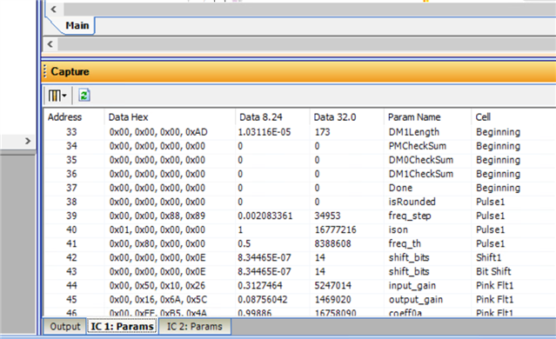Viewport: 556px width, 339px height.
Task: Click shift_bits in the Bit Shift row
Action: coord(409,272)
